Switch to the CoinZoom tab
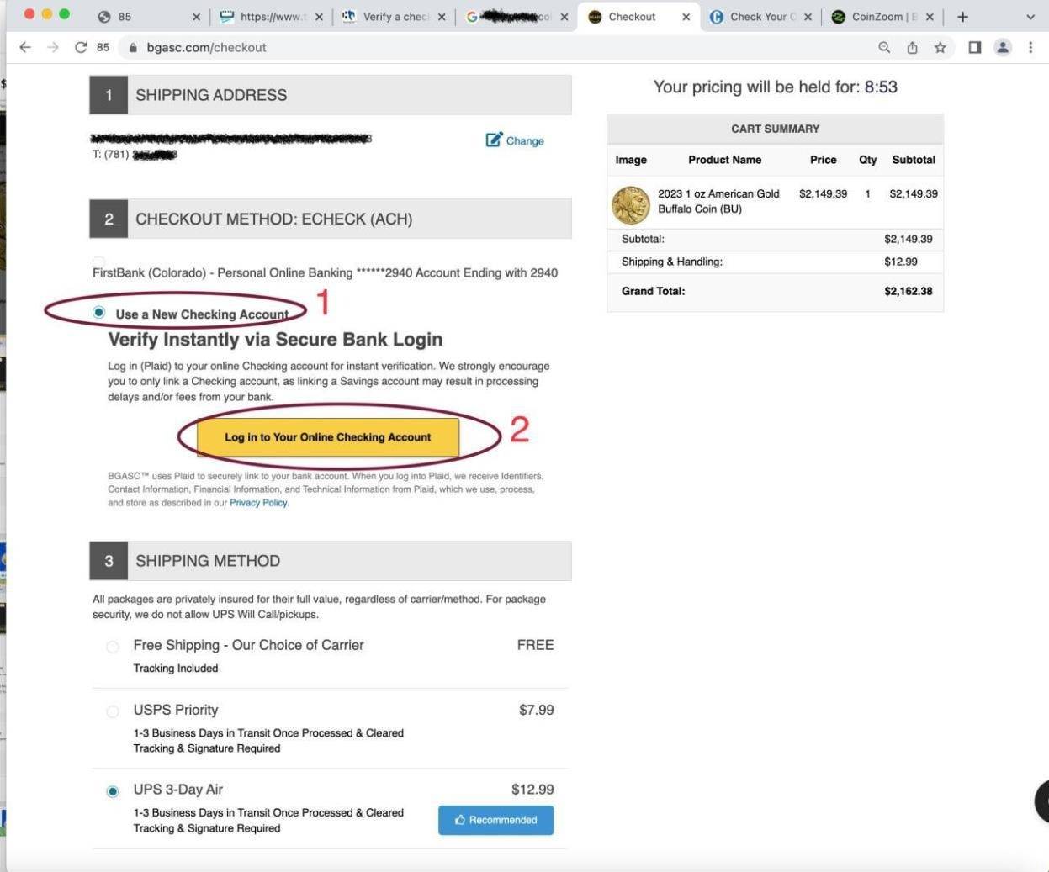The image size is (1049, 872). coord(882,17)
